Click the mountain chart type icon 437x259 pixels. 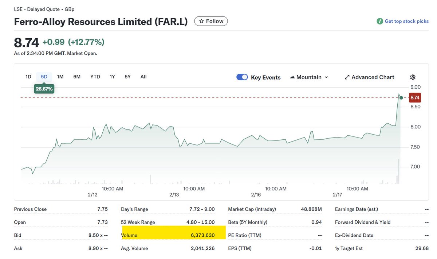click(x=292, y=77)
